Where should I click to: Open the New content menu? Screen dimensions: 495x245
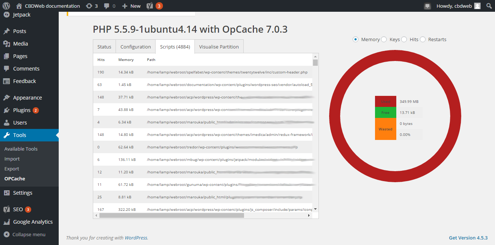tap(131, 6)
